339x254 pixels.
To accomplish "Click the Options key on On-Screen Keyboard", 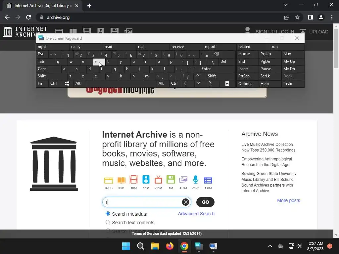I will [x=248, y=84].
